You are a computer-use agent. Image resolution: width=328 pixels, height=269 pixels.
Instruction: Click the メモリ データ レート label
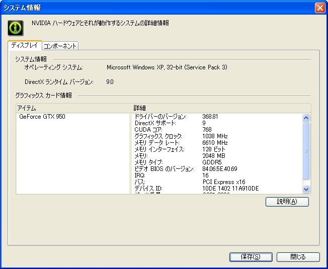coord(157,143)
